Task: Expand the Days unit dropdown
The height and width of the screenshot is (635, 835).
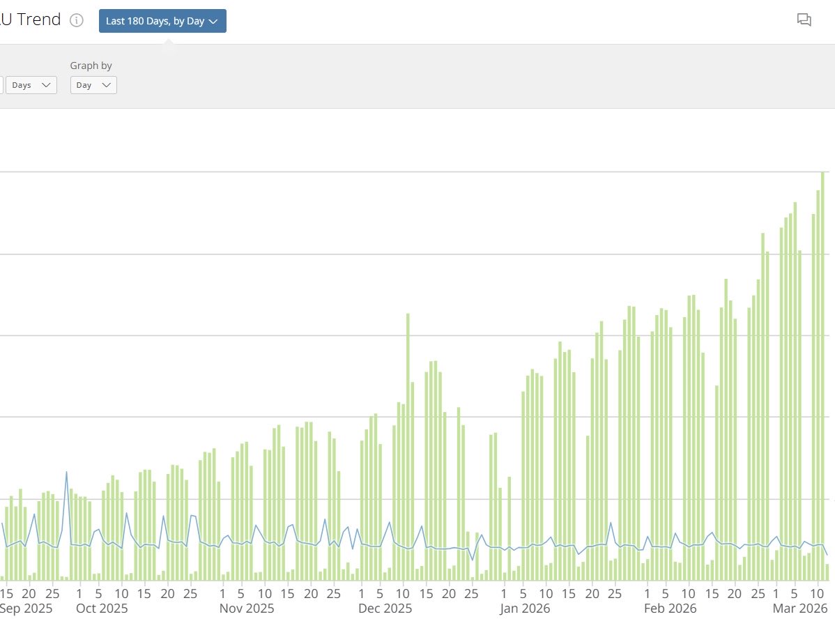Action: [31, 85]
